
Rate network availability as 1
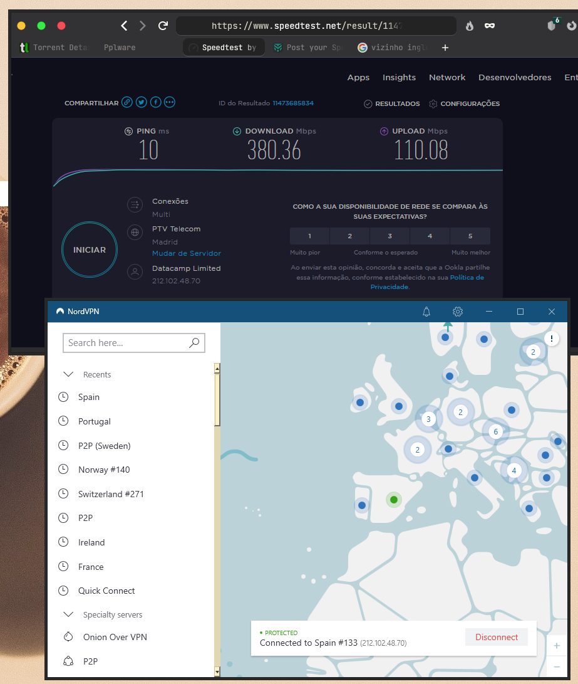(310, 236)
